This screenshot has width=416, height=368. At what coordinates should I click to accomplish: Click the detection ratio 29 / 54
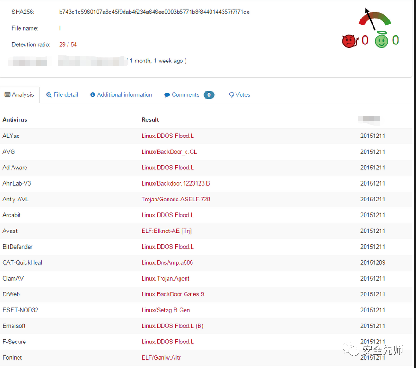pos(68,44)
